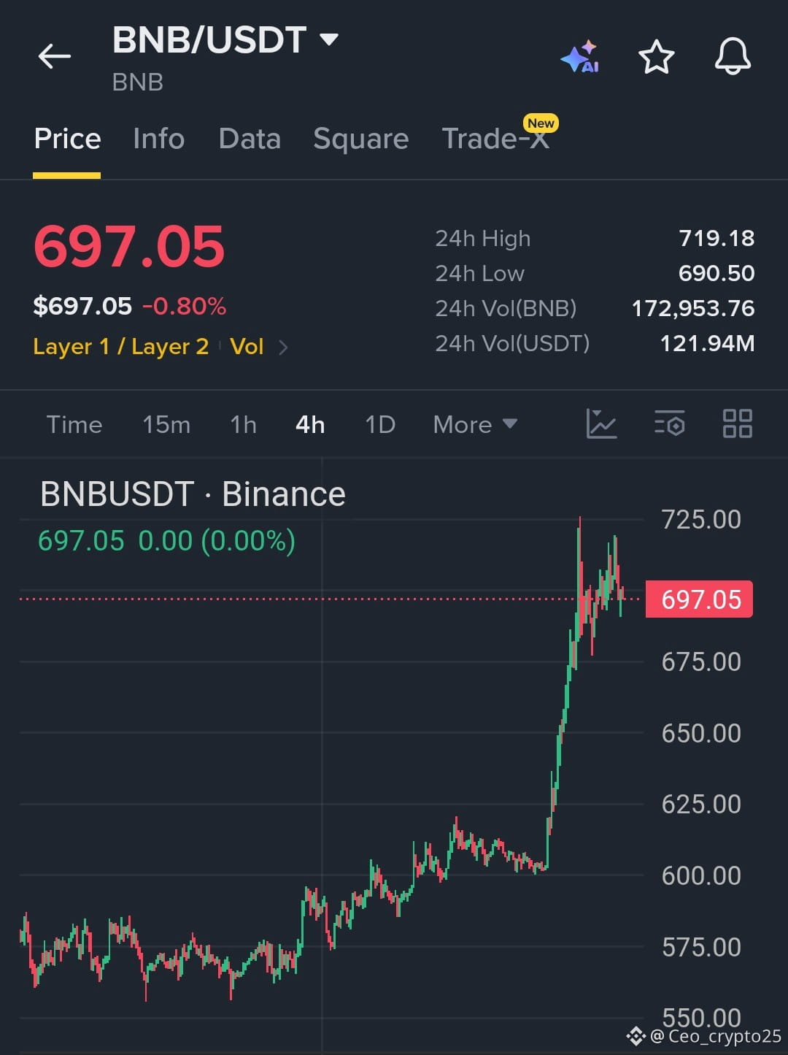This screenshot has height=1055, width=788.
Task: Select the 15m chart interval
Action: tap(166, 424)
